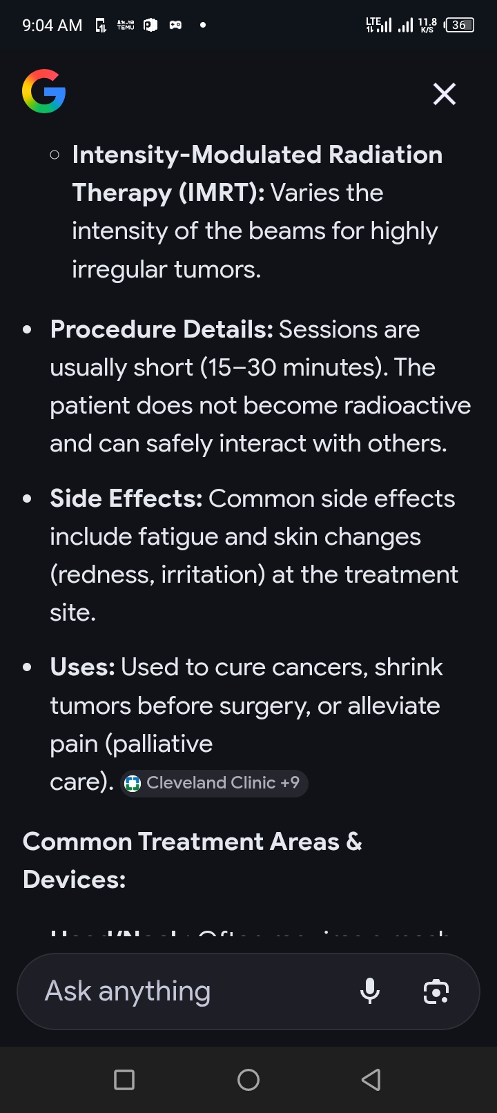This screenshot has height=1113, width=497.
Task: Open the Cleveland Clinic +9 sources chip
Action: [x=215, y=783]
